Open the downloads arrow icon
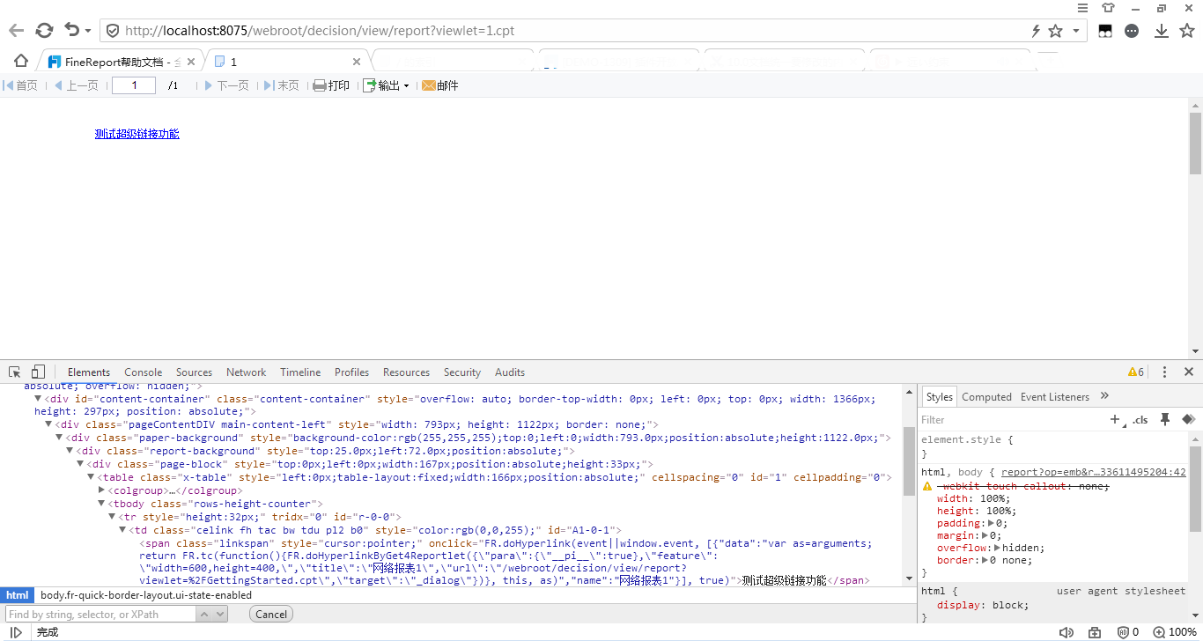Screen dimensions: 1203x641 1162,31
